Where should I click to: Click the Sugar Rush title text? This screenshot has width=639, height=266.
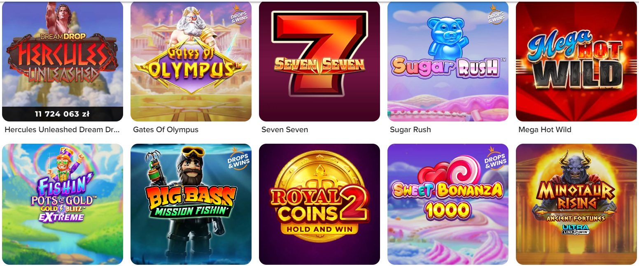tap(410, 130)
